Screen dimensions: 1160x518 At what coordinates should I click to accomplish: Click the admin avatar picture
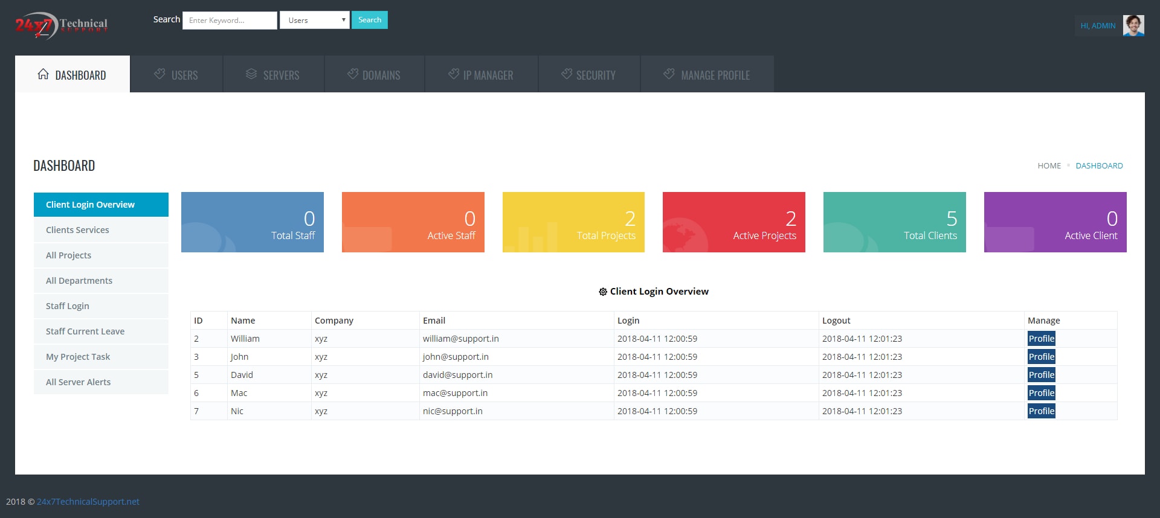click(1133, 25)
